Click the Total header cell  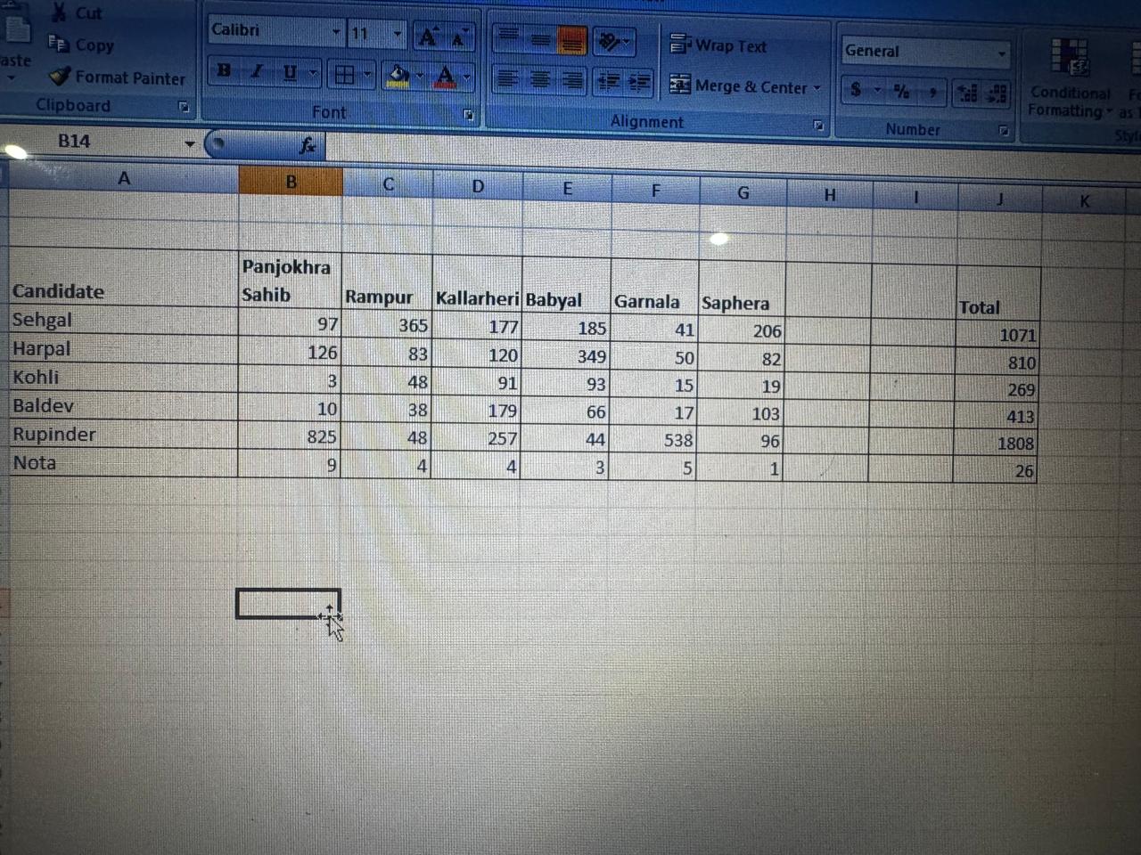998,294
